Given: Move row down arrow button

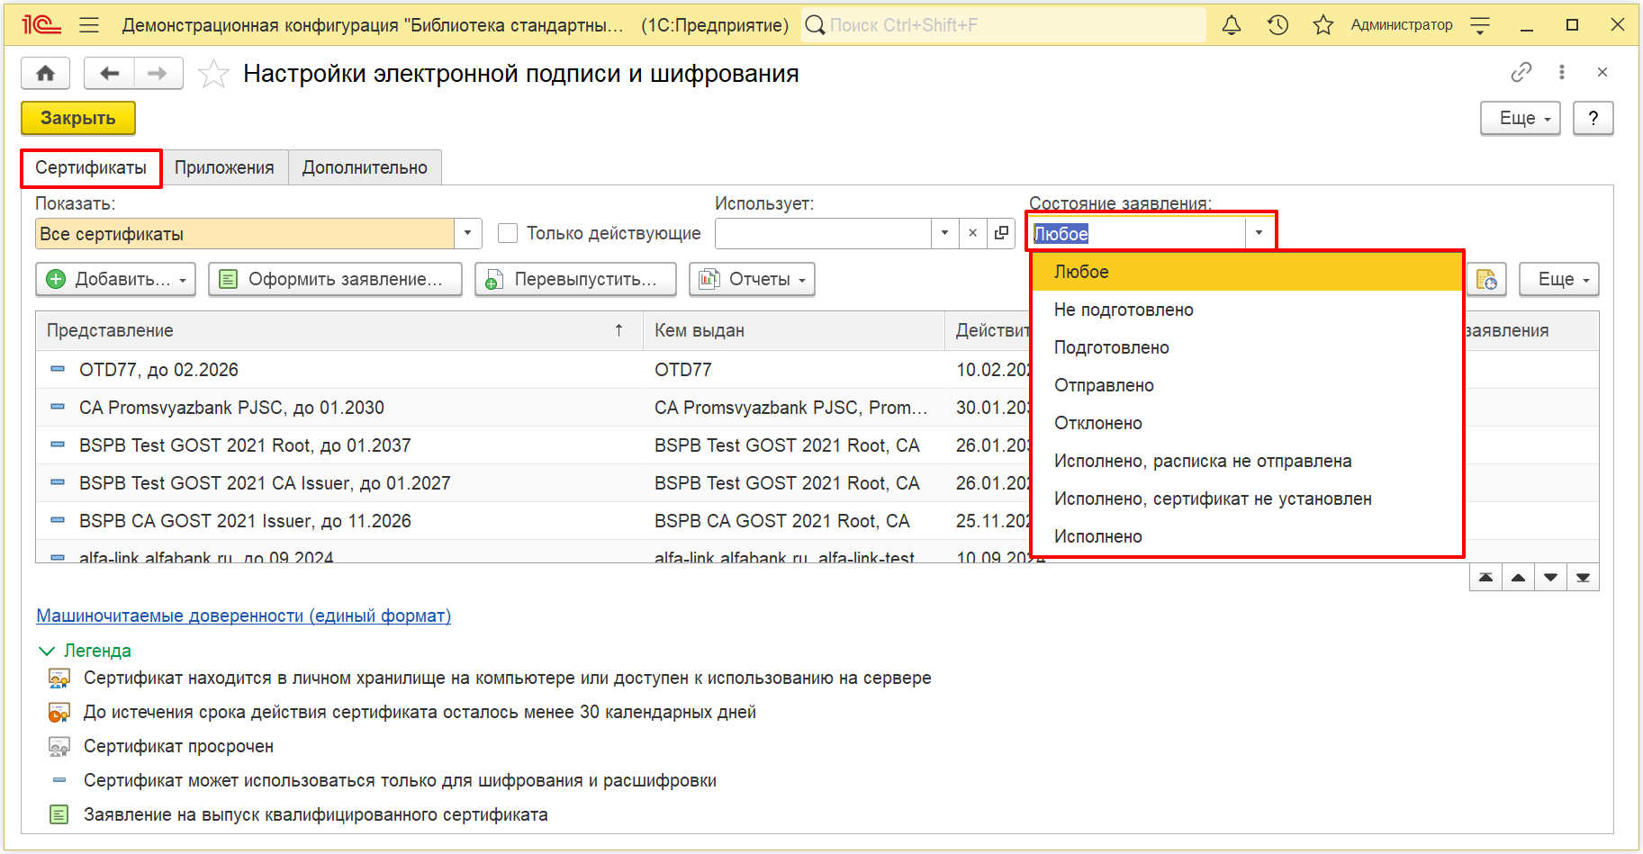Looking at the screenshot, I should [x=1550, y=578].
